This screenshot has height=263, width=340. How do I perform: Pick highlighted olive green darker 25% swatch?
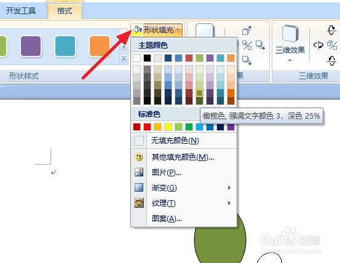point(199,93)
